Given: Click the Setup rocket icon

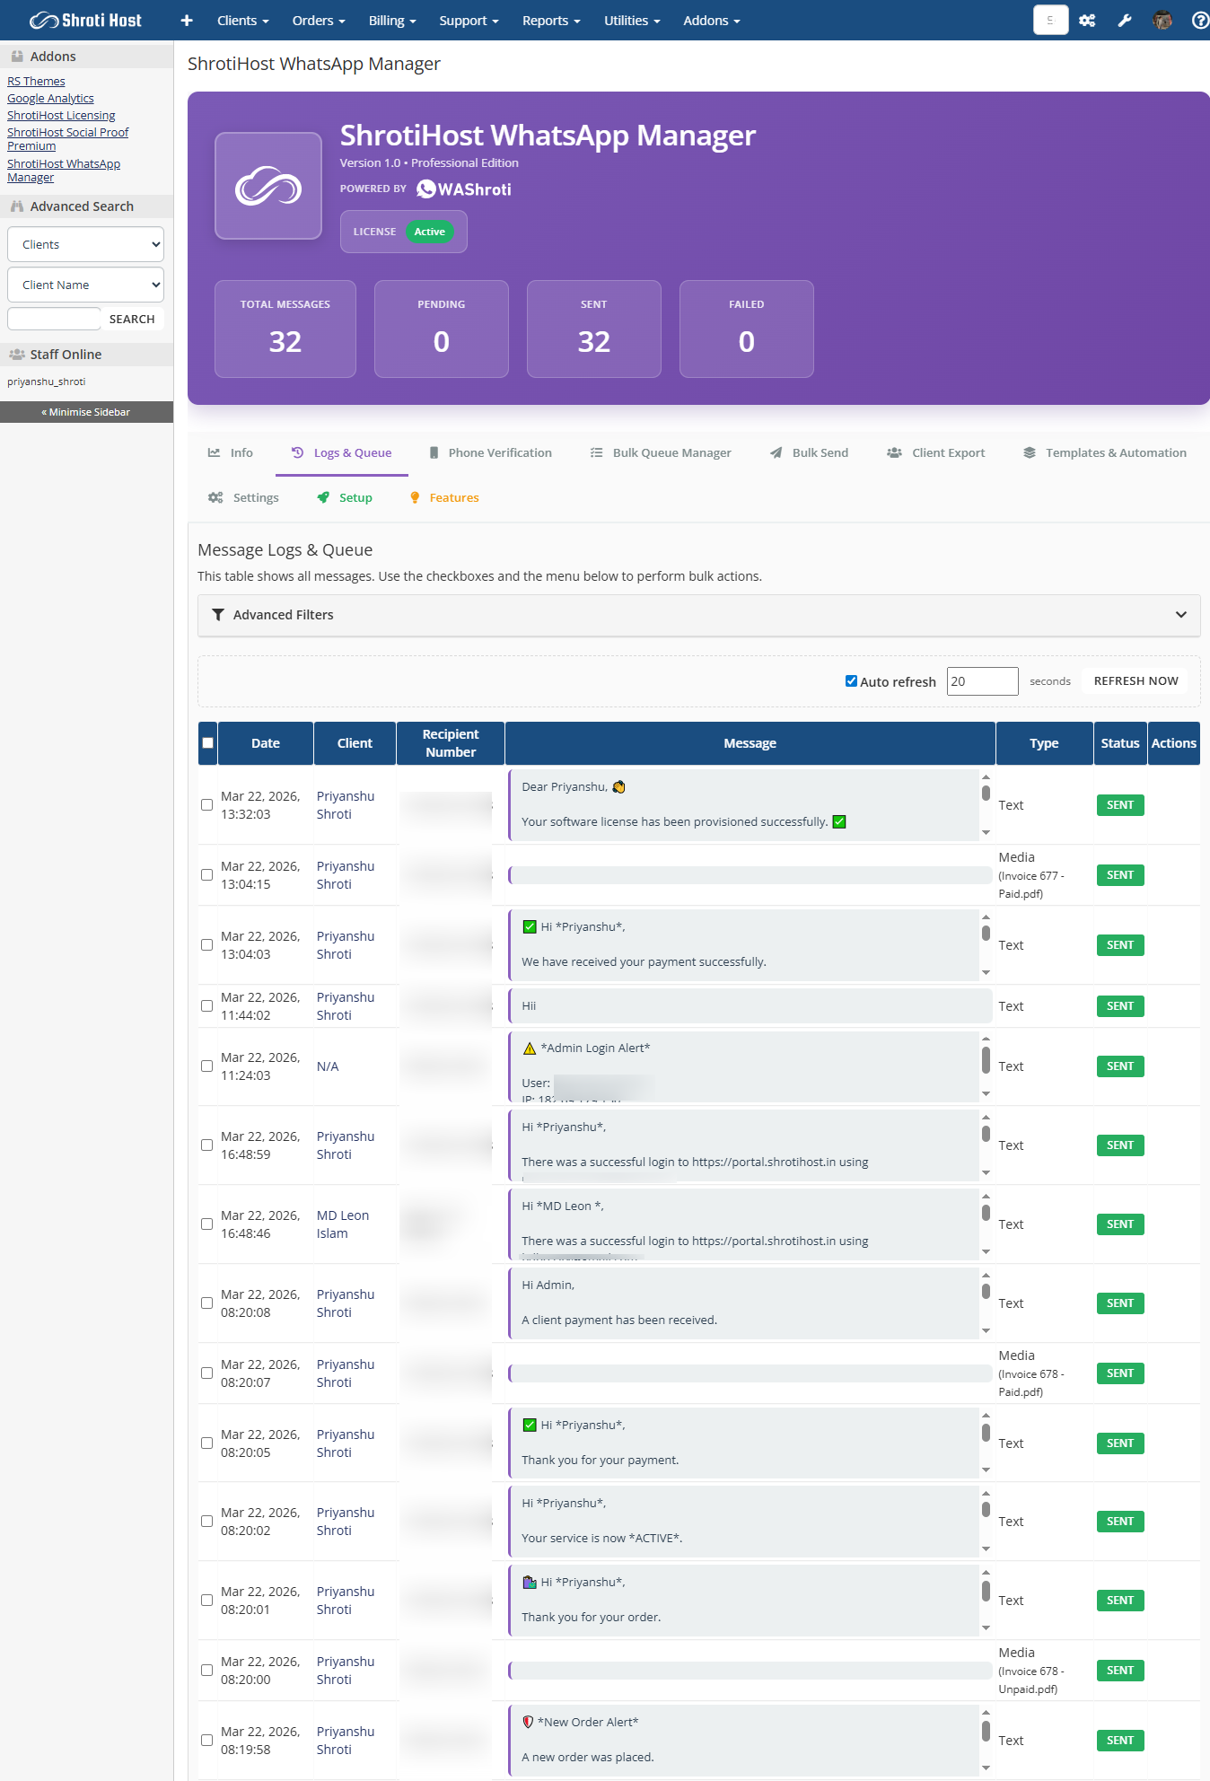Looking at the screenshot, I should point(323,497).
